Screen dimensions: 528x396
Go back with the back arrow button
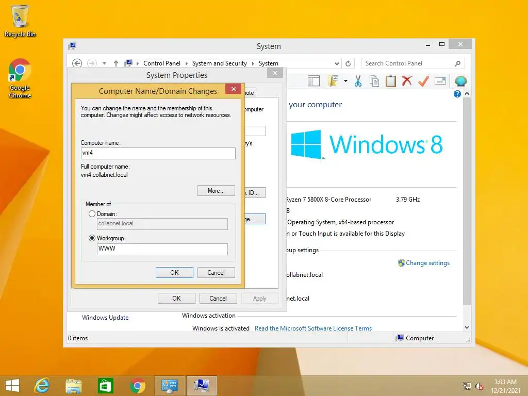click(x=77, y=63)
